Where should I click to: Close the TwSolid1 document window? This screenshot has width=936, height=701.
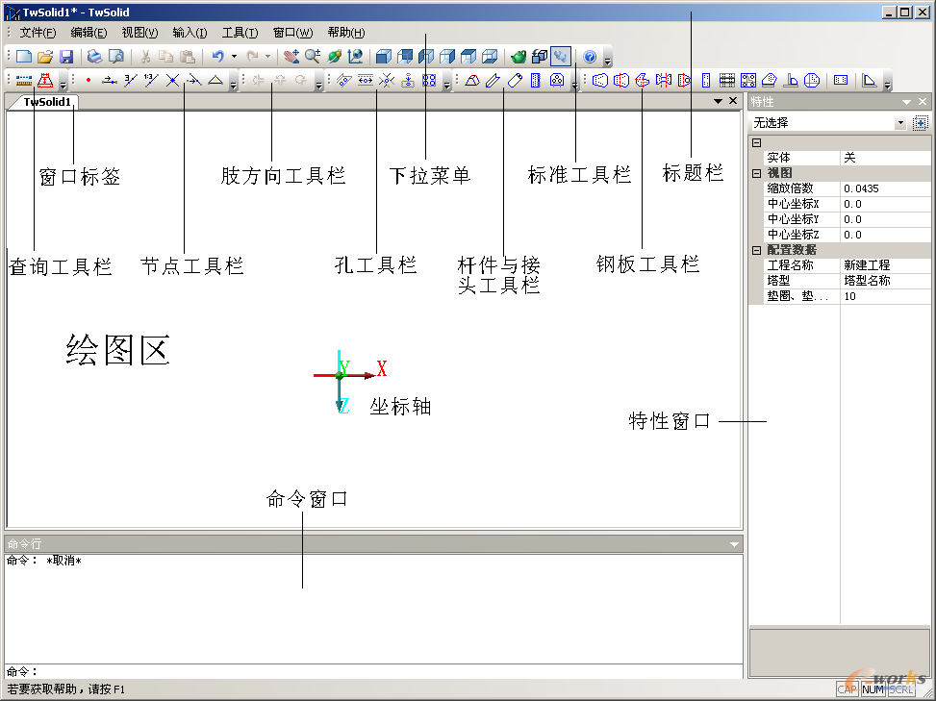click(733, 101)
